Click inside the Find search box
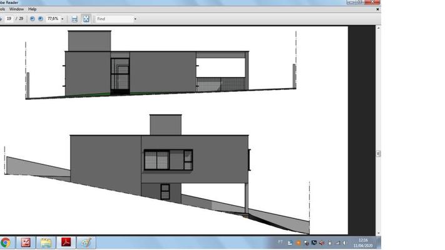This screenshot has width=445, height=250. (113, 19)
